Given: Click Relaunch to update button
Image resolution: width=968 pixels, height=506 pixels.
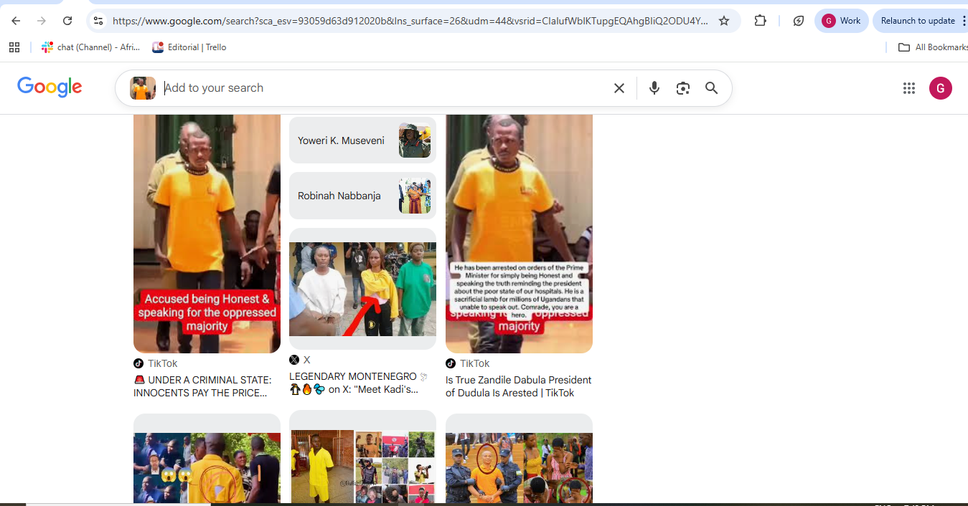Looking at the screenshot, I should pos(918,21).
